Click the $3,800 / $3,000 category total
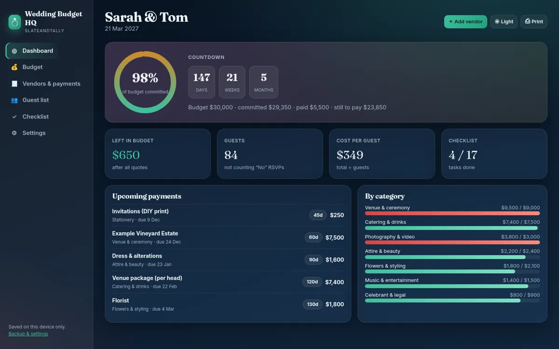Viewport: 559px width, 349px height. point(520,237)
